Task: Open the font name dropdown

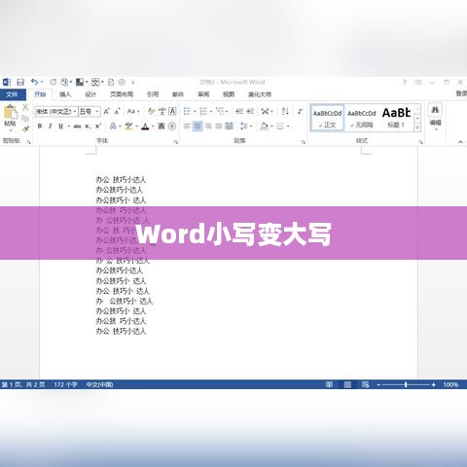Action: [x=75, y=112]
